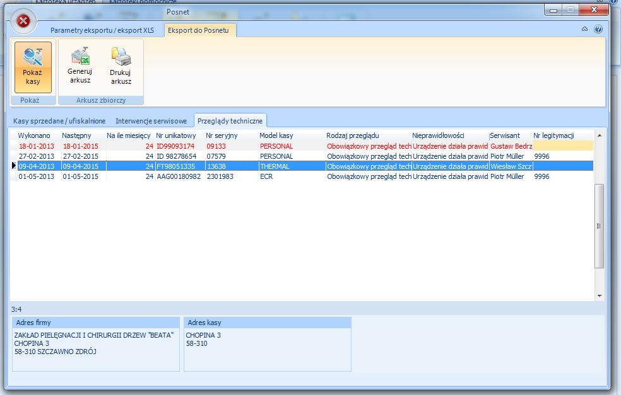Click Nr unikatowy column header
This screenshot has width=621, height=395.
coord(176,135)
